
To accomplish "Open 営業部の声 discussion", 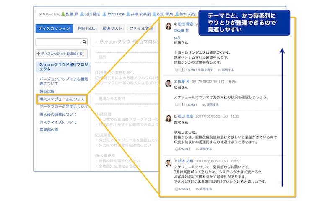I will (x=49, y=130).
